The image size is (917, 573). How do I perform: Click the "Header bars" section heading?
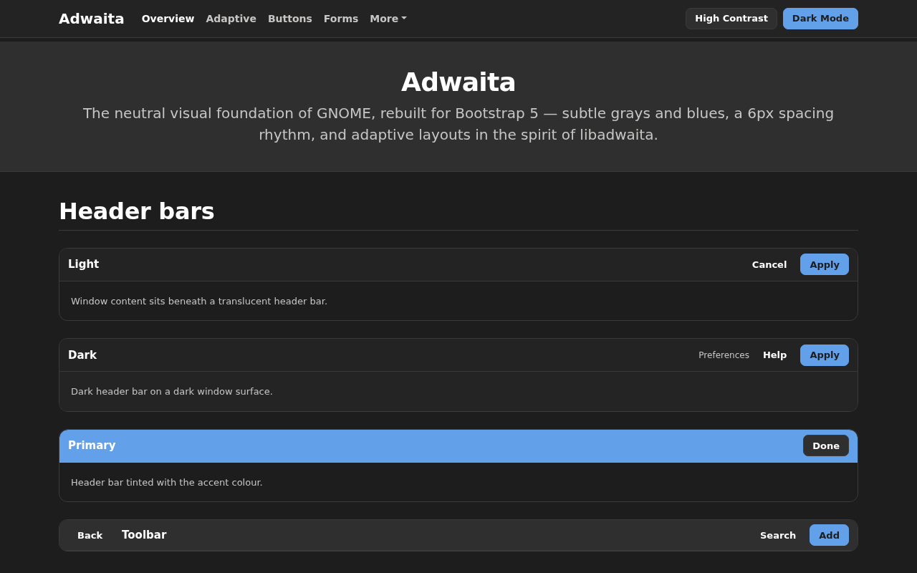tap(137, 211)
